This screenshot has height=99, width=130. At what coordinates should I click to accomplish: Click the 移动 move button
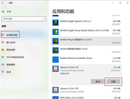[98, 82]
